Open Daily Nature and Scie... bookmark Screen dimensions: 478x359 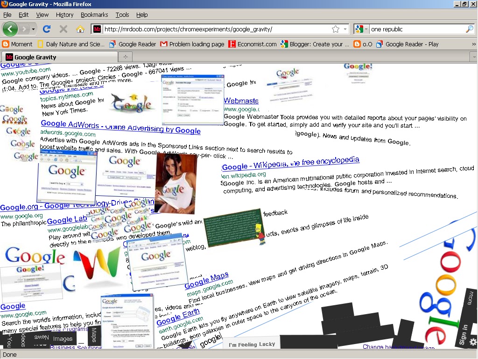pyautogui.click(x=71, y=44)
